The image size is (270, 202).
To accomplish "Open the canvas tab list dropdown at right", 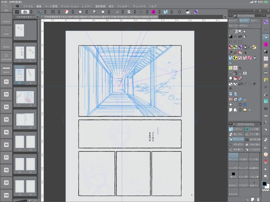I will click(225, 17).
